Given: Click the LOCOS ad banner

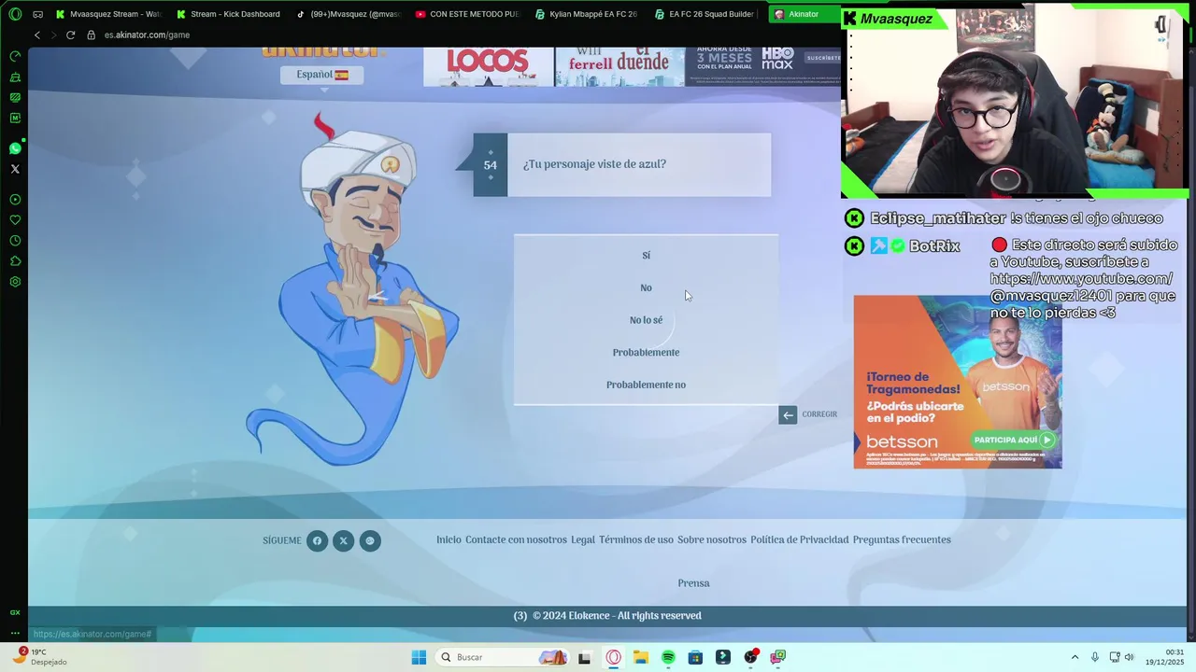Looking at the screenshot, I should click(488, 66).
